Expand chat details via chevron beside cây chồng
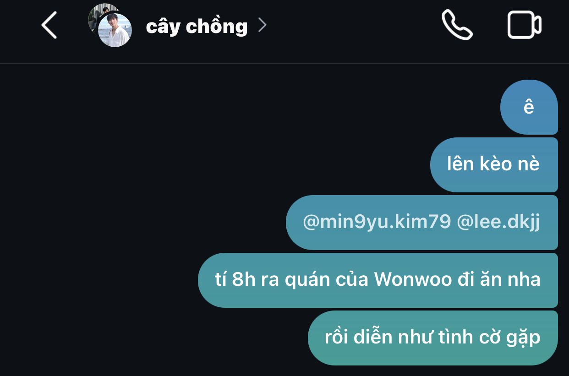The width and height of the screenshot is (569, 376). 262,25
